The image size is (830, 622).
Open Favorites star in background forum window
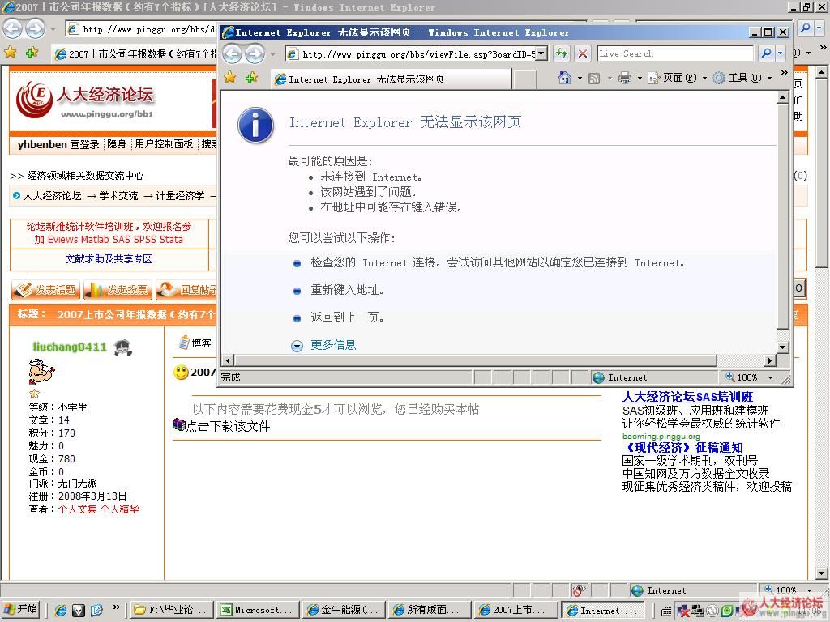point(10,52)
